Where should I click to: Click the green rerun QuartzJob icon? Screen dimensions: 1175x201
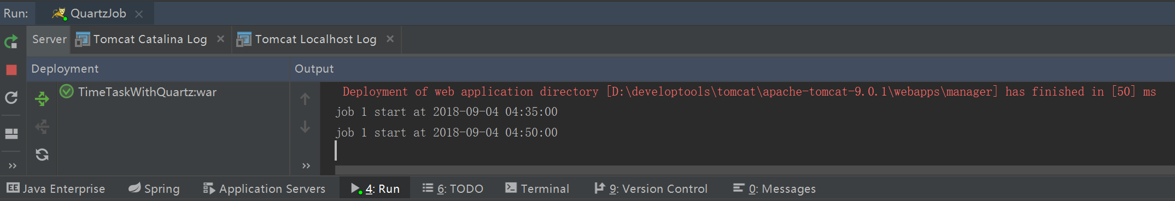pos(11,41)
